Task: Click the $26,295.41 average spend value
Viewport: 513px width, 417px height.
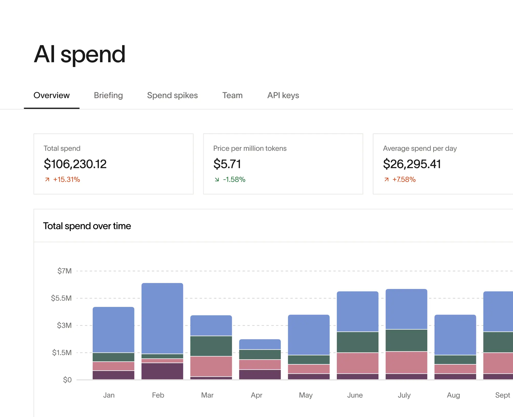Action: click(412, 164)
